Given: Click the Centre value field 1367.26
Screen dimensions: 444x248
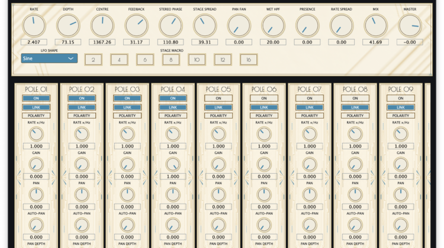Looking at the screenshot, I should (102, 42).
